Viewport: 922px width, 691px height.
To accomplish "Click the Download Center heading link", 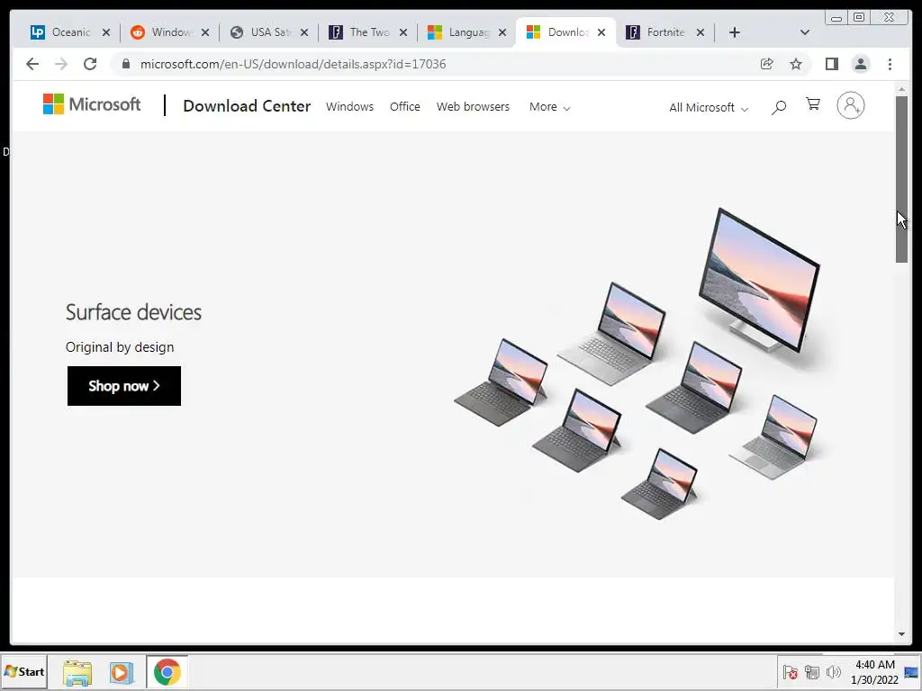I will (x=247, y=106).
